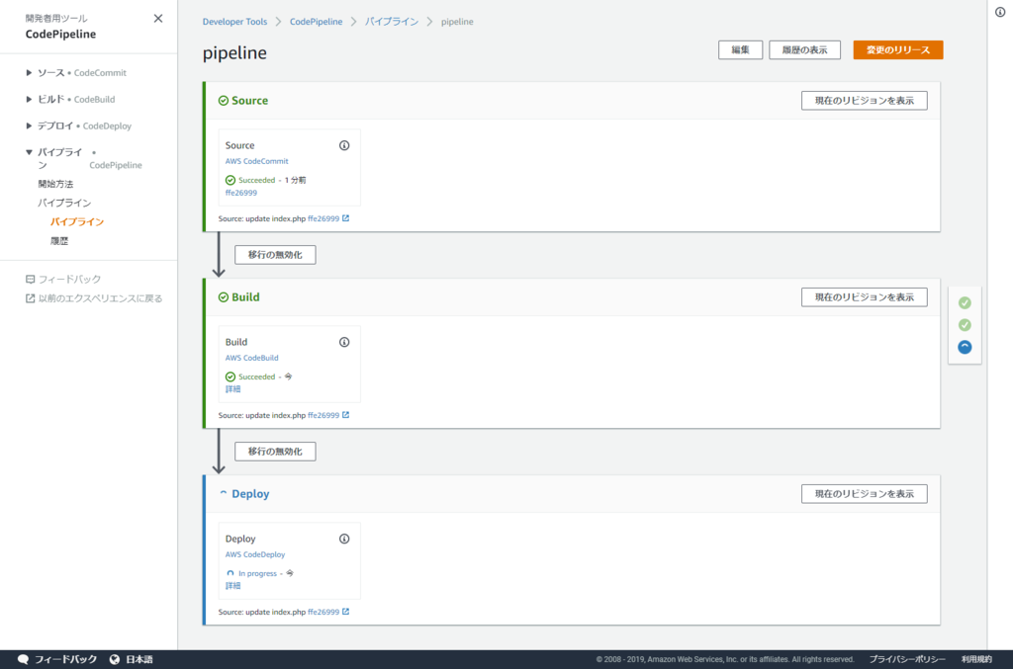Open AWS CodeDeploy provider link

(255, 554)
